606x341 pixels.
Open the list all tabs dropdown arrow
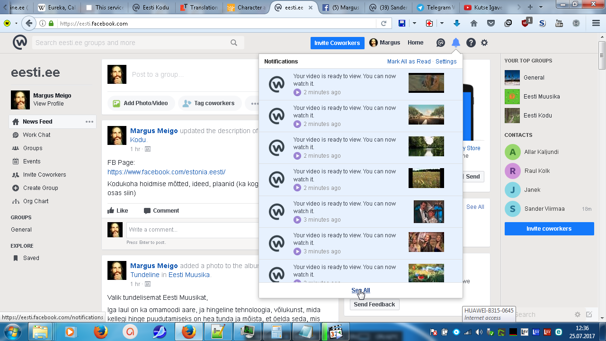(542, 7)
